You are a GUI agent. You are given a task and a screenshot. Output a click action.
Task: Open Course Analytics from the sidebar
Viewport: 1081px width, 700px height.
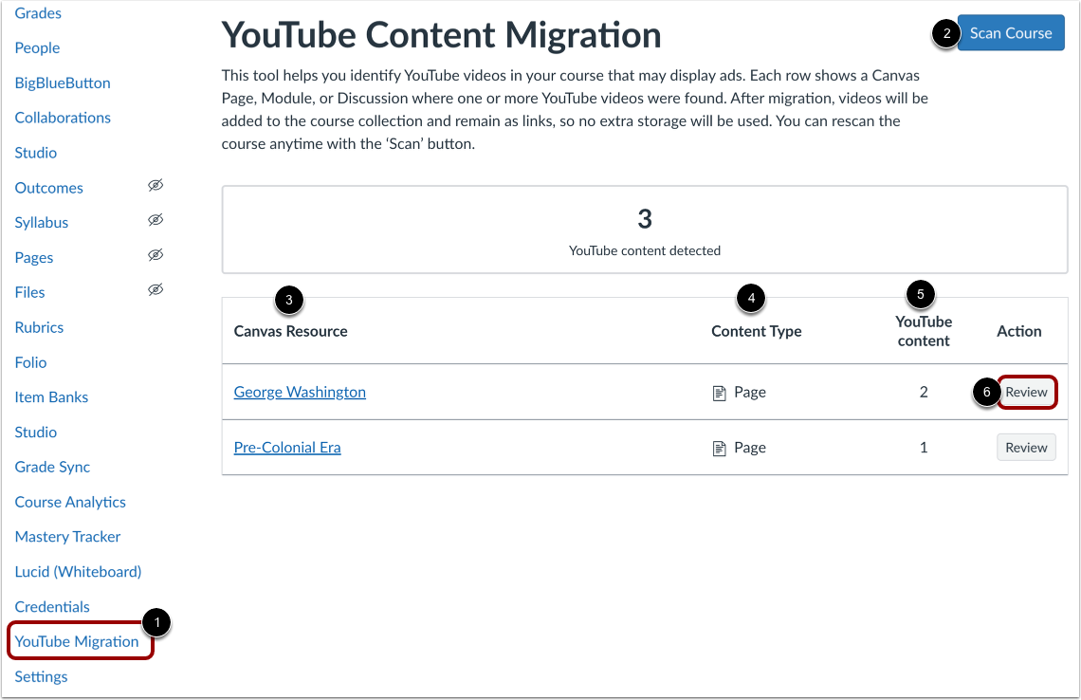click(69, 502)
